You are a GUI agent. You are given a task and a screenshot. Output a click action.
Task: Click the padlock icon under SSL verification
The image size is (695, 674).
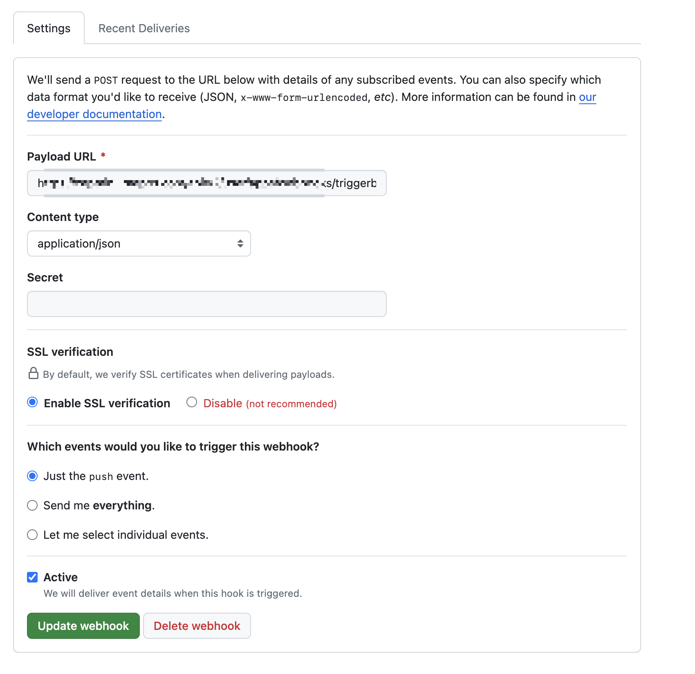(34, 373)
